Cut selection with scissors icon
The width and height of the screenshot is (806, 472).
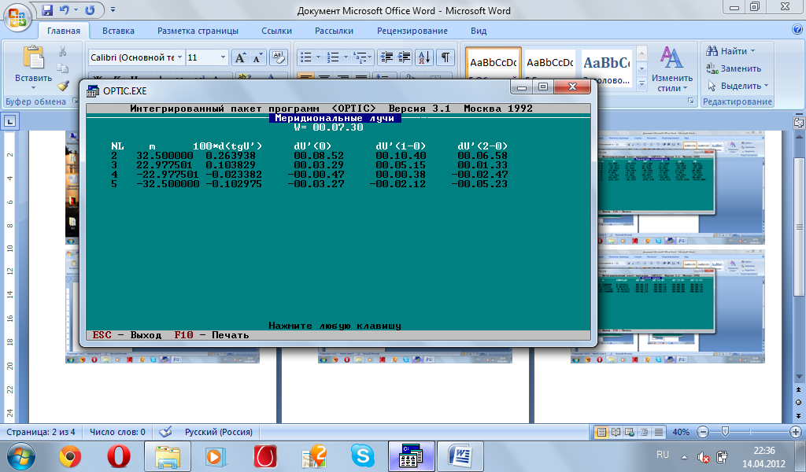pyautogui.click(x=63, y=51)
